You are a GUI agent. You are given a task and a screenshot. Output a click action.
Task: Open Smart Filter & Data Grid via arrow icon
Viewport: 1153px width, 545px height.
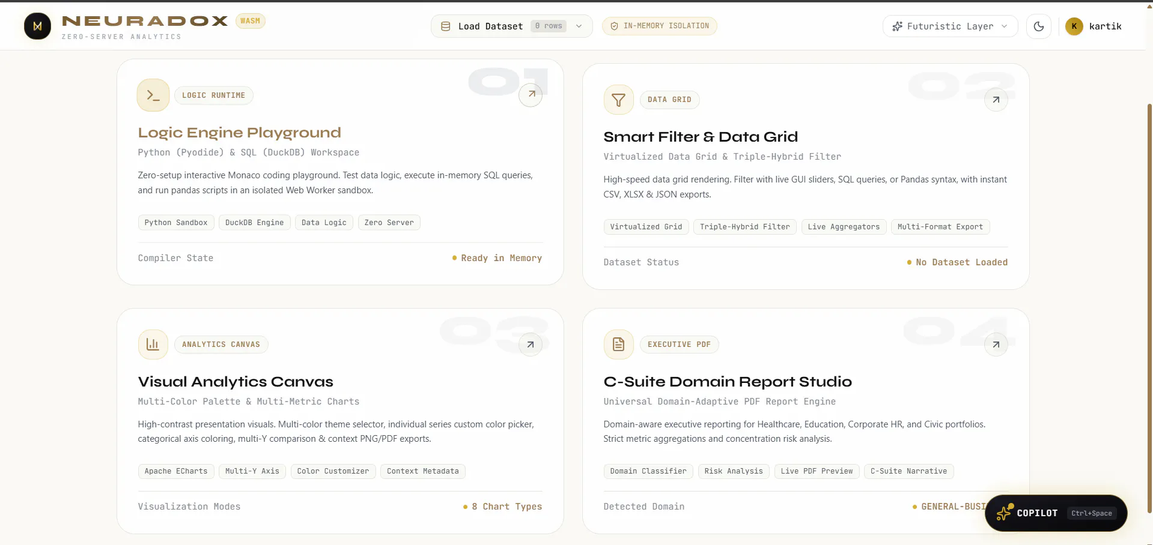pyautogui.click(x=996, y=100)
